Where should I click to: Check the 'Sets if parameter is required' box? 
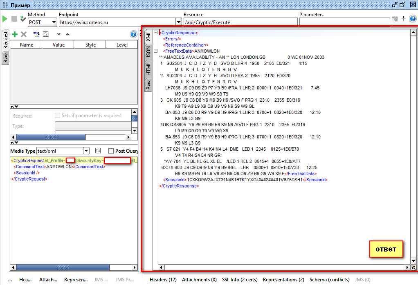pyautogui.click(x=58, y=116)
